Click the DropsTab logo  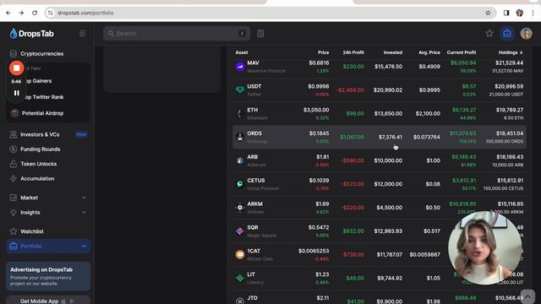pos(32,34)
